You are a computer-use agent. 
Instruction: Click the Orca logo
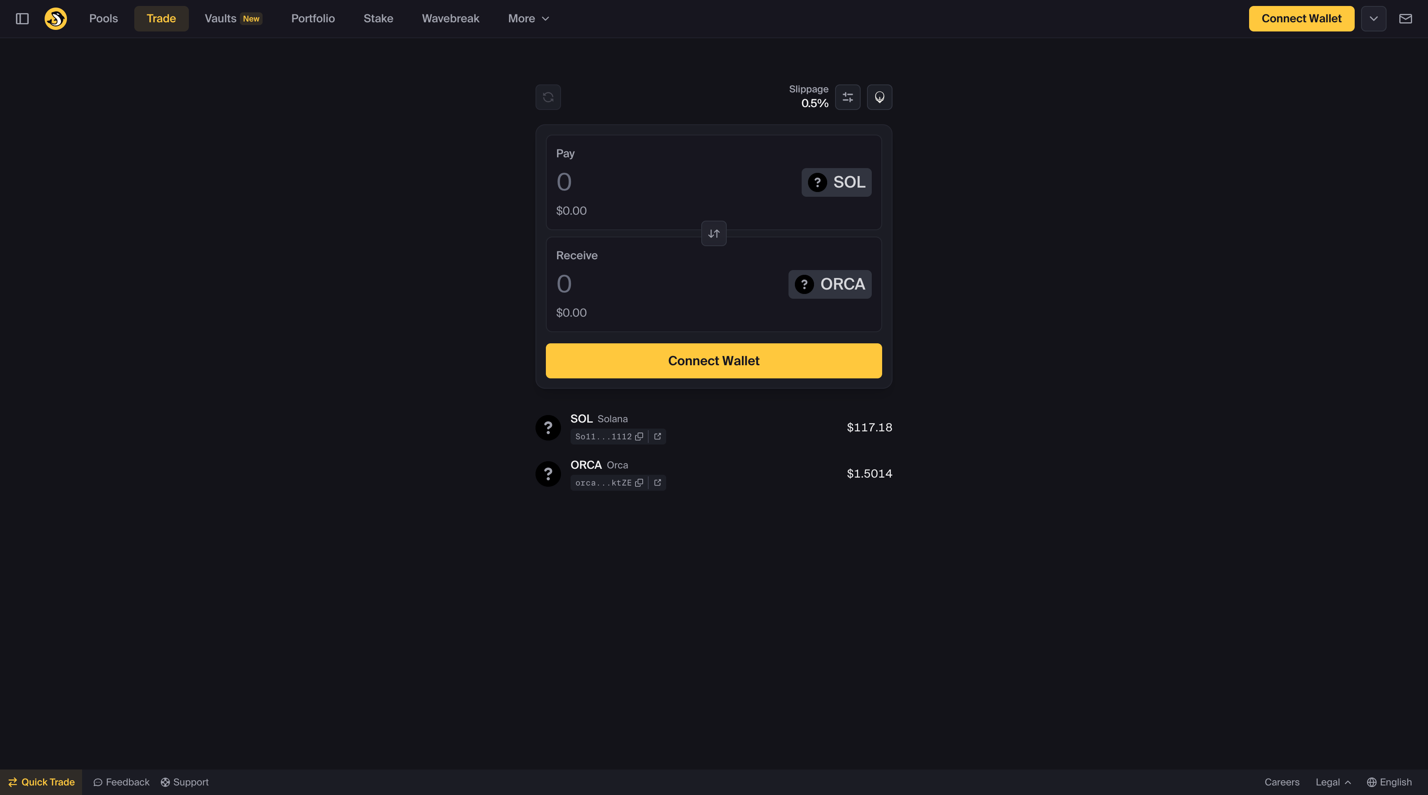click(55, 19)
